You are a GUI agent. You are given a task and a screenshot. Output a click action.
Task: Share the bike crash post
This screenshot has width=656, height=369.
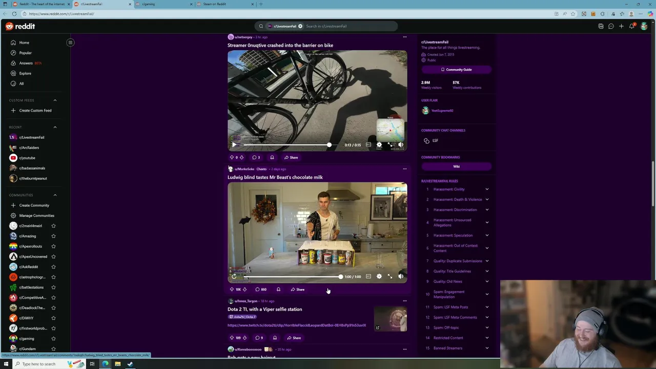click(291, 158)
